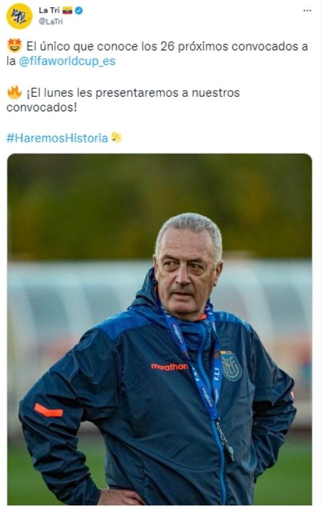Open the @fifaworldcup_es mention

[x=68, y=61]
